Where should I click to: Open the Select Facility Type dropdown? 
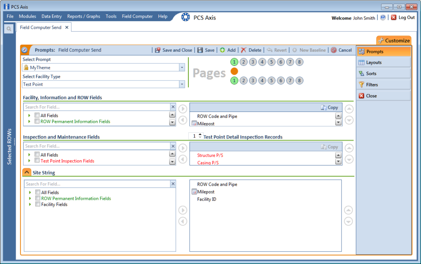point(182,84)
